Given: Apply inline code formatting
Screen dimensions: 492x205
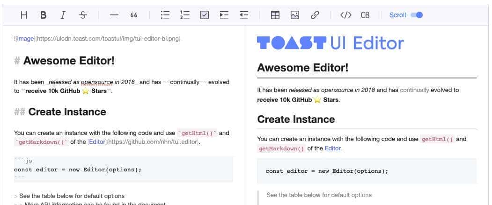Looking at the screenshot, I should [x=345, y=15].
